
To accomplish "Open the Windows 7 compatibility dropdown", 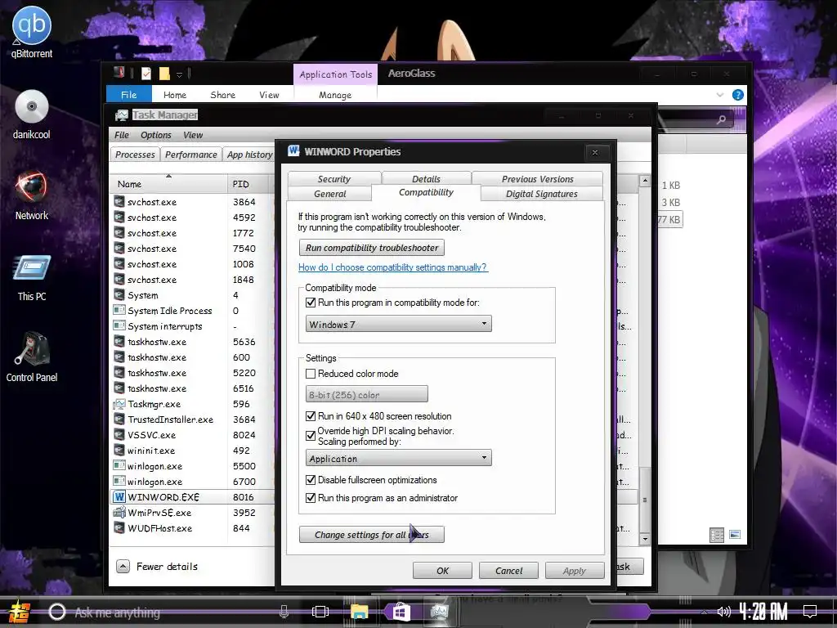I will tap(399, 324).
